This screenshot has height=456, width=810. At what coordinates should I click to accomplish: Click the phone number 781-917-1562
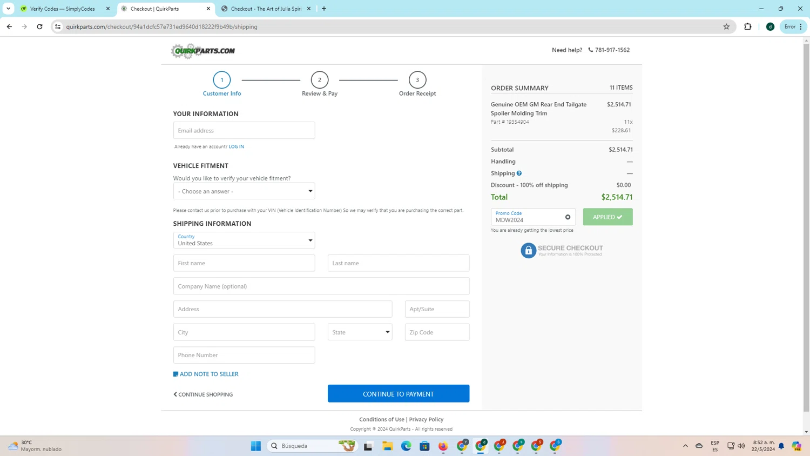pos(612,50)
